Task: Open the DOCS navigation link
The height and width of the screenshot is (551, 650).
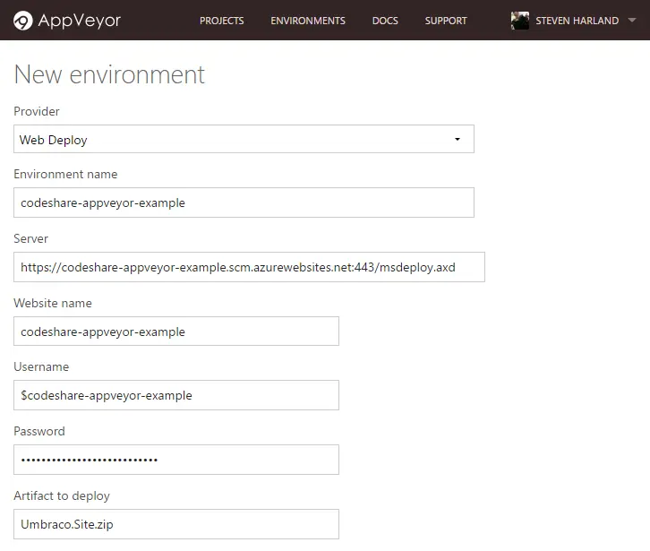Action: (385, 21)
